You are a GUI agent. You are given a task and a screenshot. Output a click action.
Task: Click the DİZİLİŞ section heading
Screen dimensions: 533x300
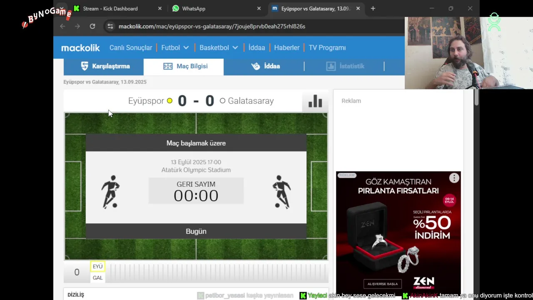coord(76,295)
